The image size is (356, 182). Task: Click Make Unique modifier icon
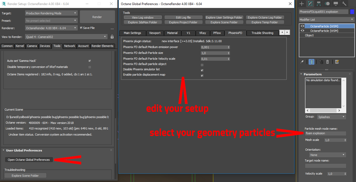[321, 62]
